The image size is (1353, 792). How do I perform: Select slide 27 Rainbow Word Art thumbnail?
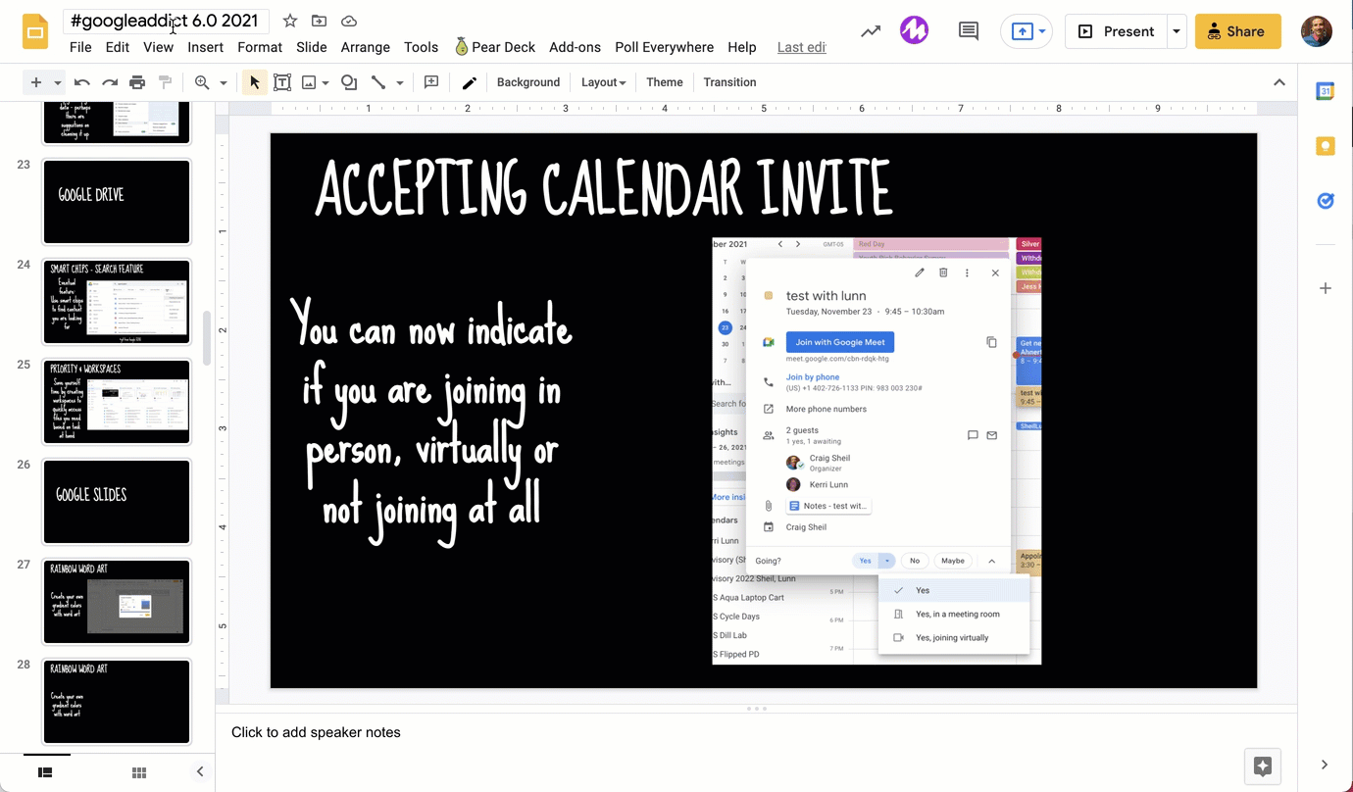[x=117, y=602]
